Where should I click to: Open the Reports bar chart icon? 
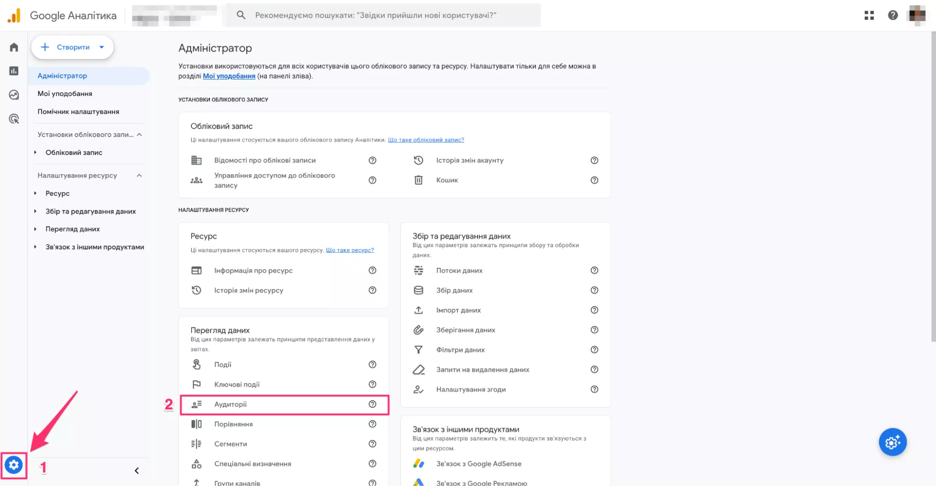click(14, 71)
